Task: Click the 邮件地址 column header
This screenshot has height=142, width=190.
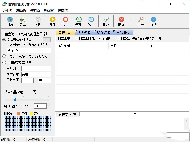Action: (x=82, y=46)
